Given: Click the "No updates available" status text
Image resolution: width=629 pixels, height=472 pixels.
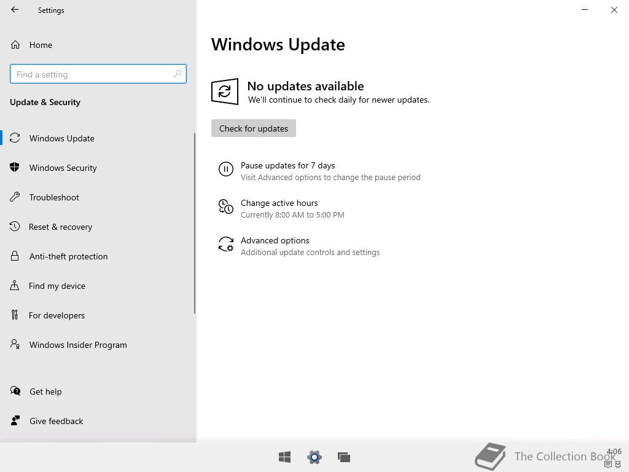Looking at the screenshot, I should click(306, 86).
